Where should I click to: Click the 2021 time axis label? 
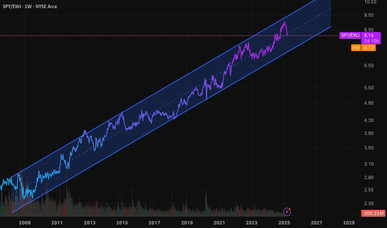click(x=219, y=223)
